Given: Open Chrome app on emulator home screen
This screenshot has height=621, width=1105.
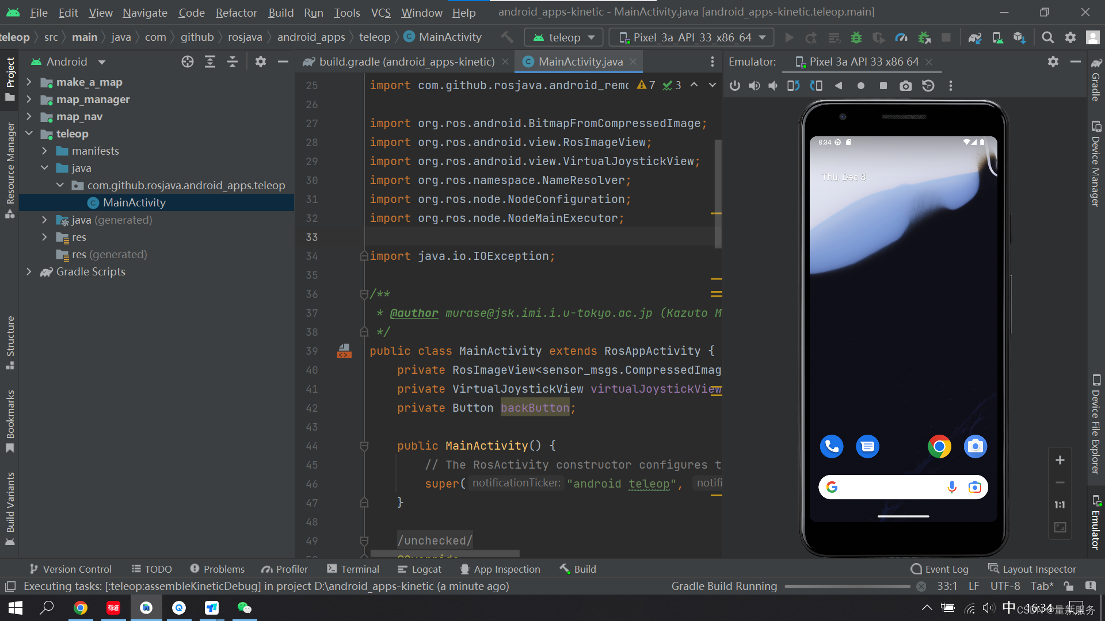Looking at the screenshot, I should coord(939,446).
